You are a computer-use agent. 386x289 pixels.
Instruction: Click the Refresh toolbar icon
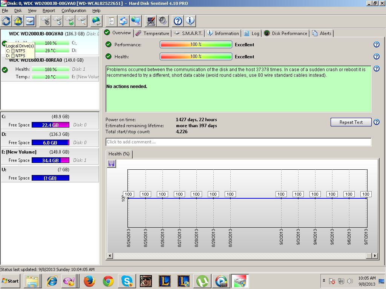pyautogui.click(x=6, y=21)
